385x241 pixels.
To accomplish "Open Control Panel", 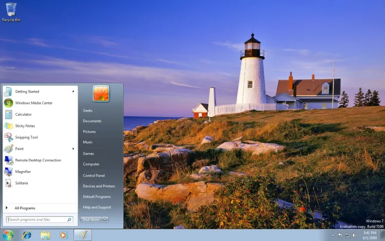I will 94,175.
